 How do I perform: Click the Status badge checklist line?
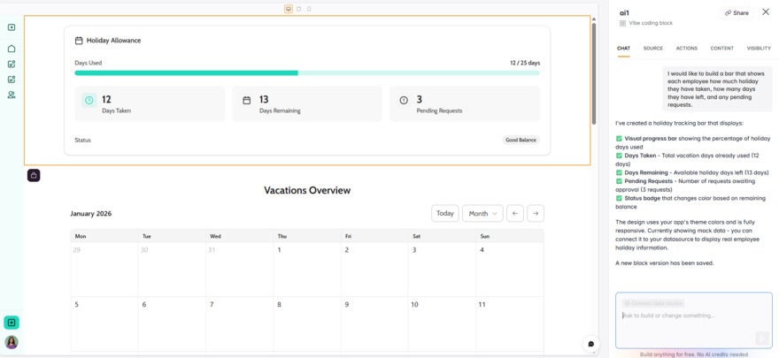point(690,202)
